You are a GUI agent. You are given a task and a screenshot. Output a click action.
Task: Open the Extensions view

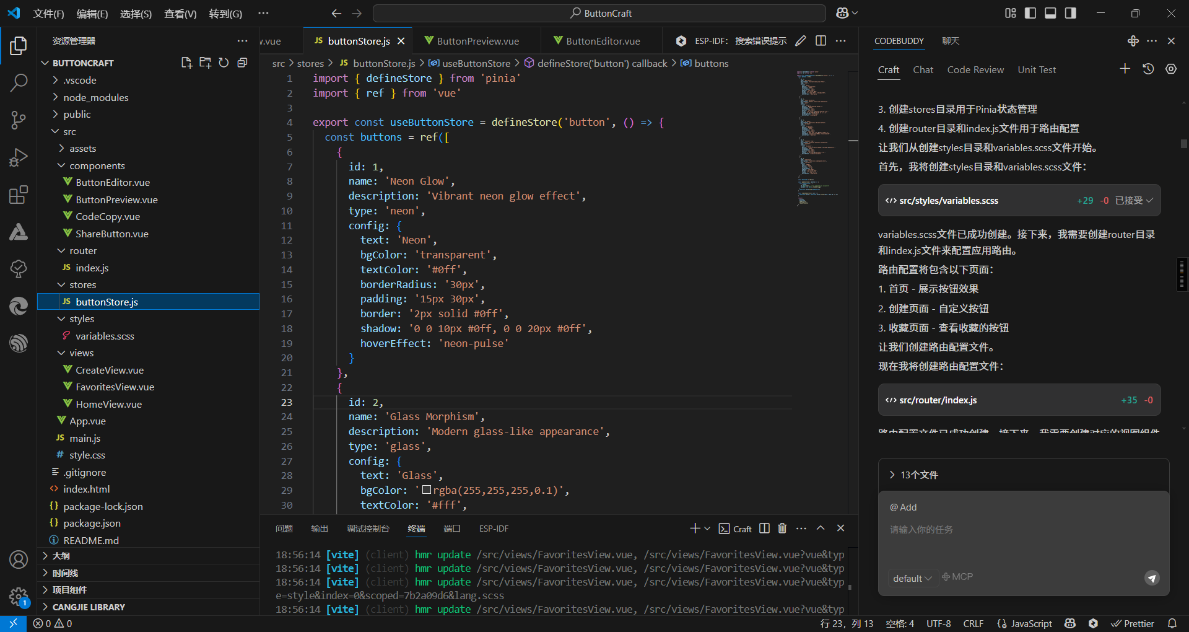pos(19,195)
